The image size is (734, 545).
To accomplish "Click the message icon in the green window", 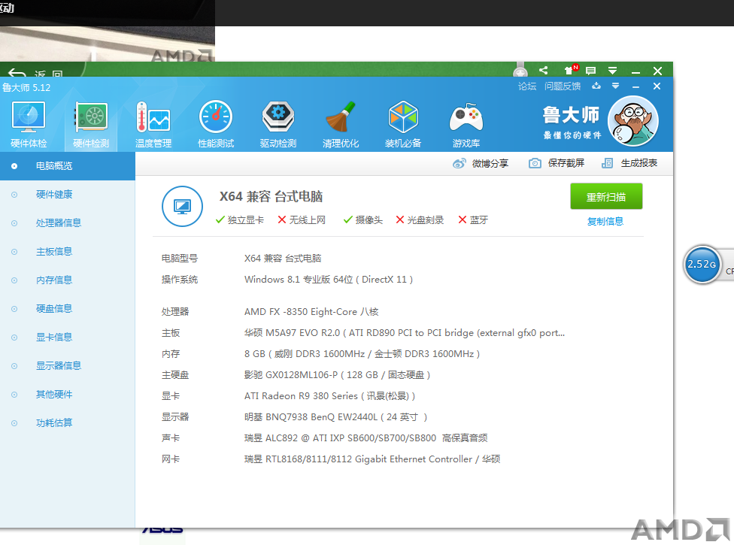I will point(591,71).
